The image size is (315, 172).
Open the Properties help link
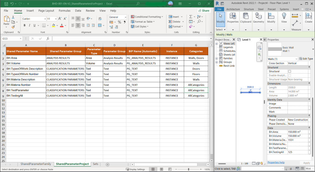coord(276,163)
